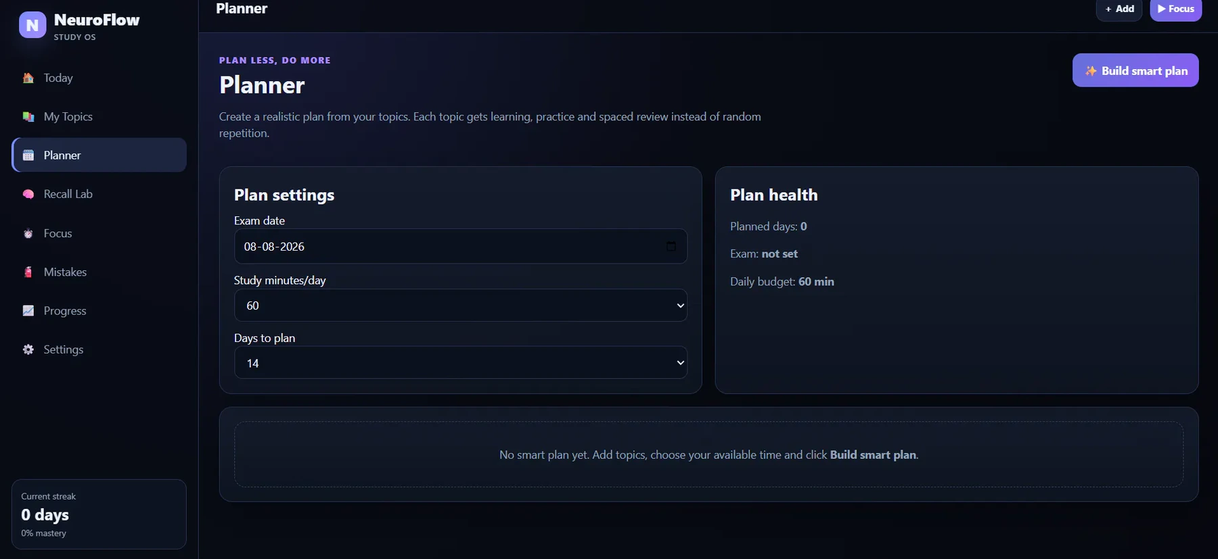Click the Current streak card

(x=99, y=514)
